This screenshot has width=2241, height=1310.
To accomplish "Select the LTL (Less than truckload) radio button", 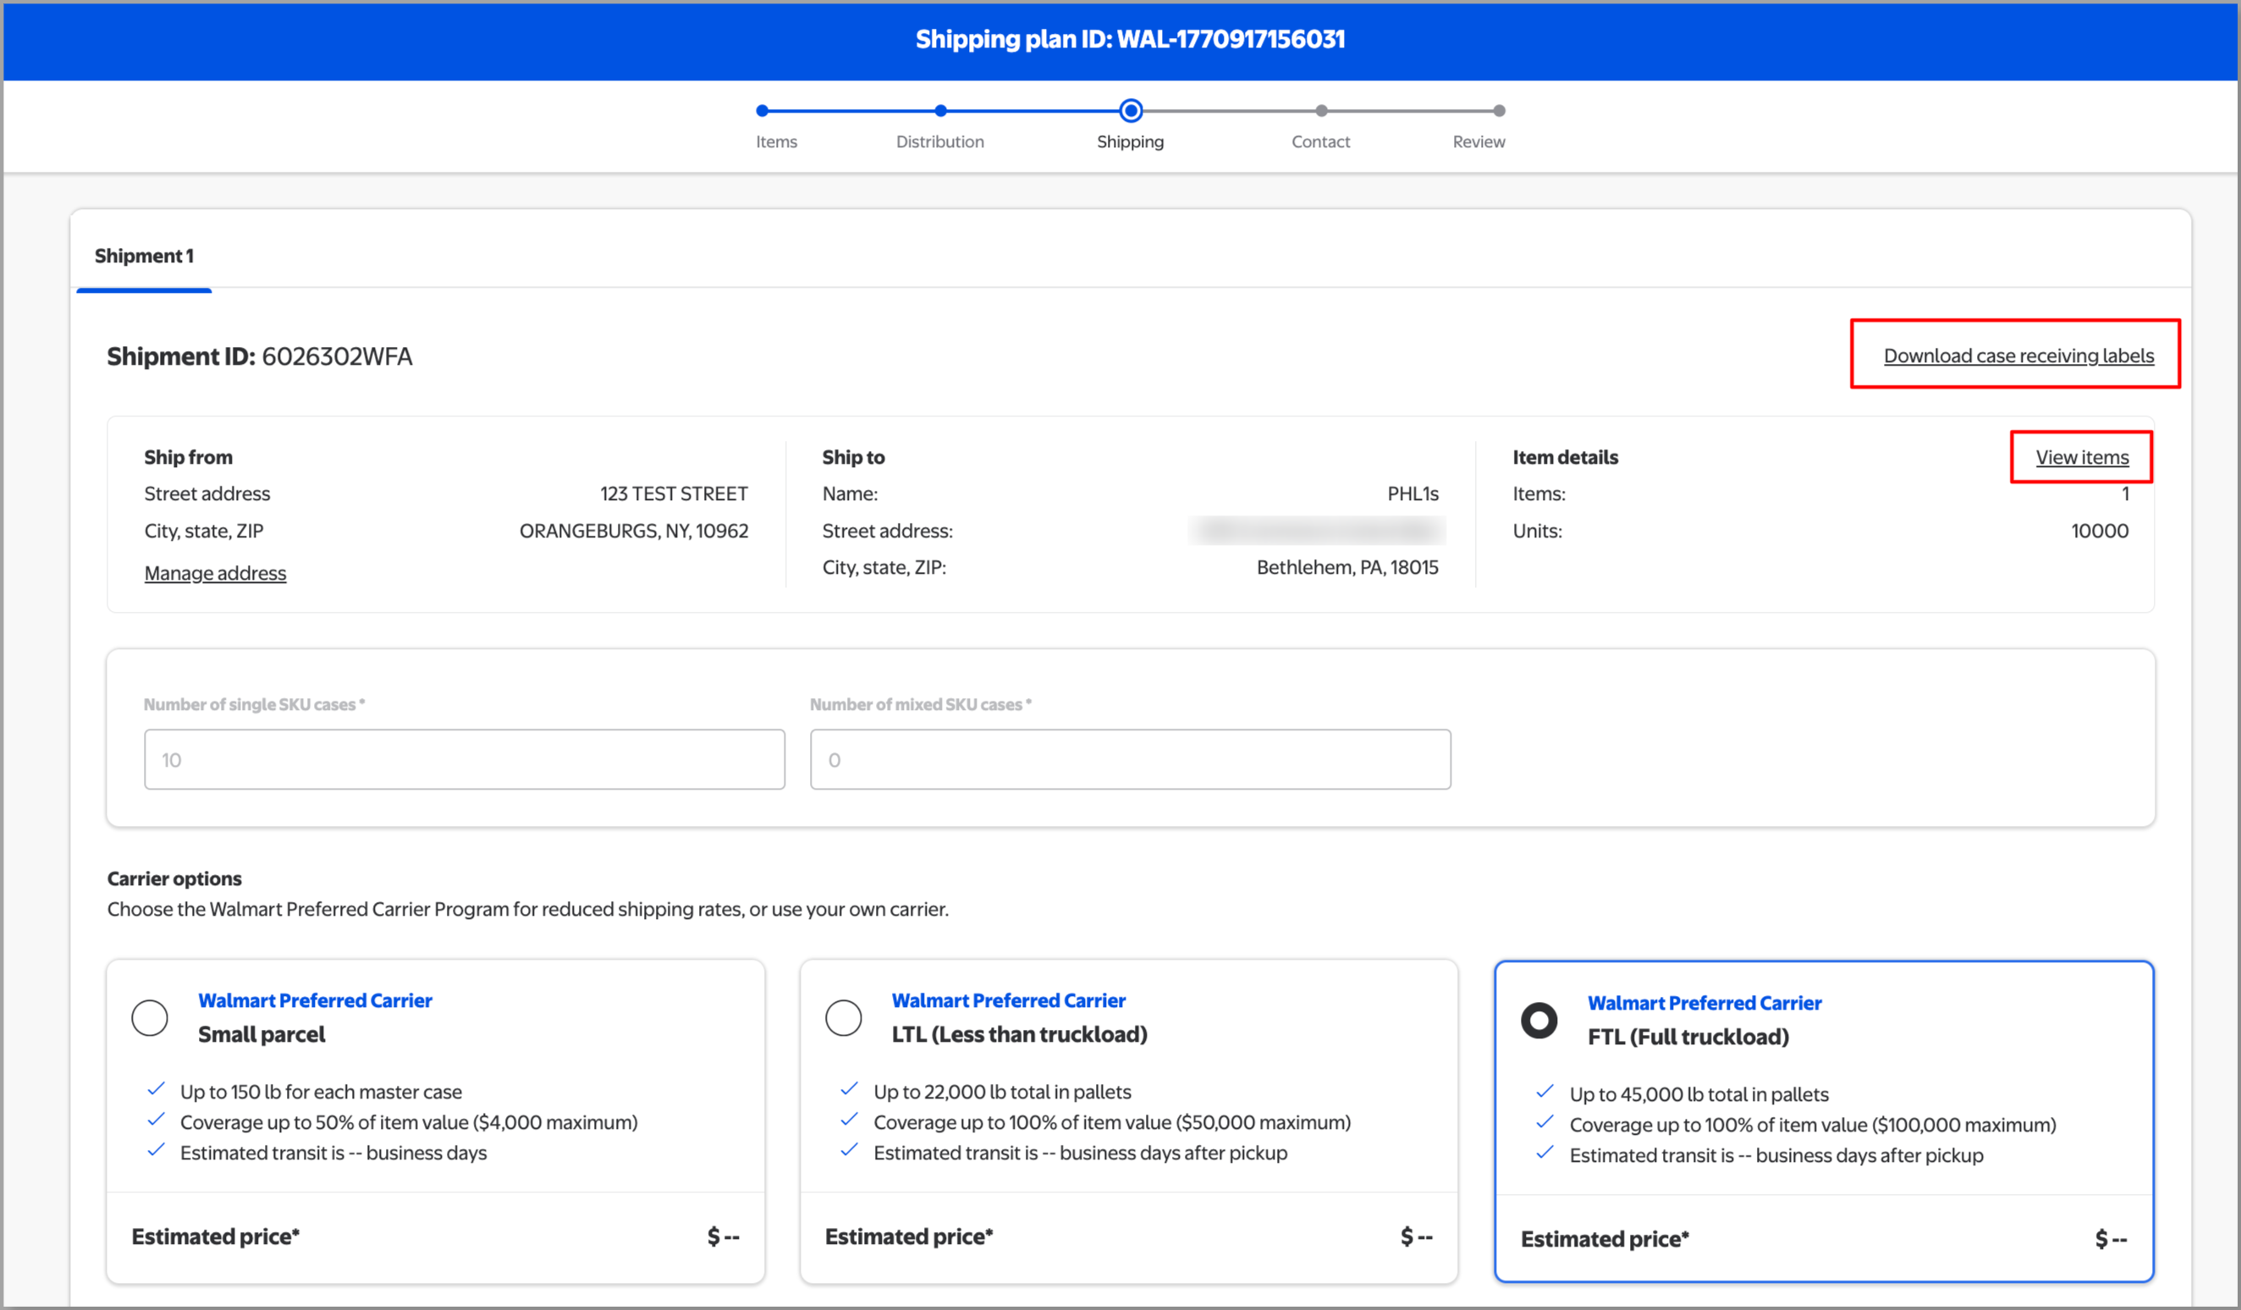I will [x=843, y=1017].
